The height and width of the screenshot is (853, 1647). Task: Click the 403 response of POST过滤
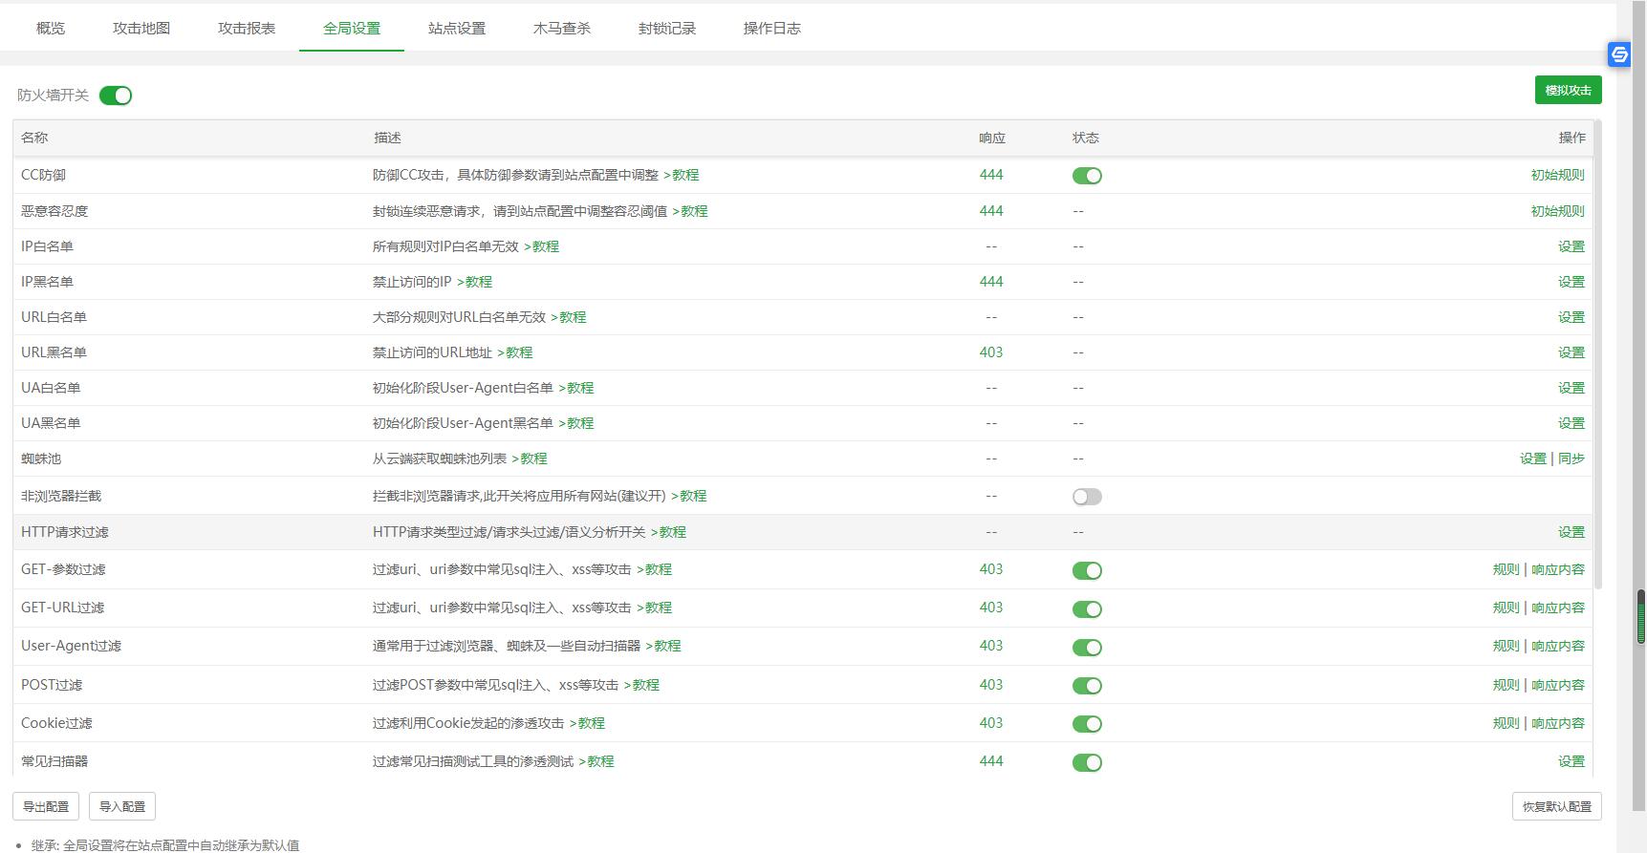(991, 685)
